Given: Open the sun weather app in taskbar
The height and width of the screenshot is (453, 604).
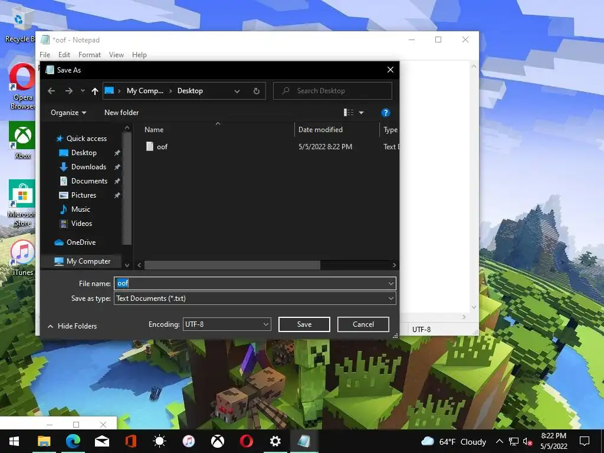Looking at the screenshot, I should tap(159, 441).
